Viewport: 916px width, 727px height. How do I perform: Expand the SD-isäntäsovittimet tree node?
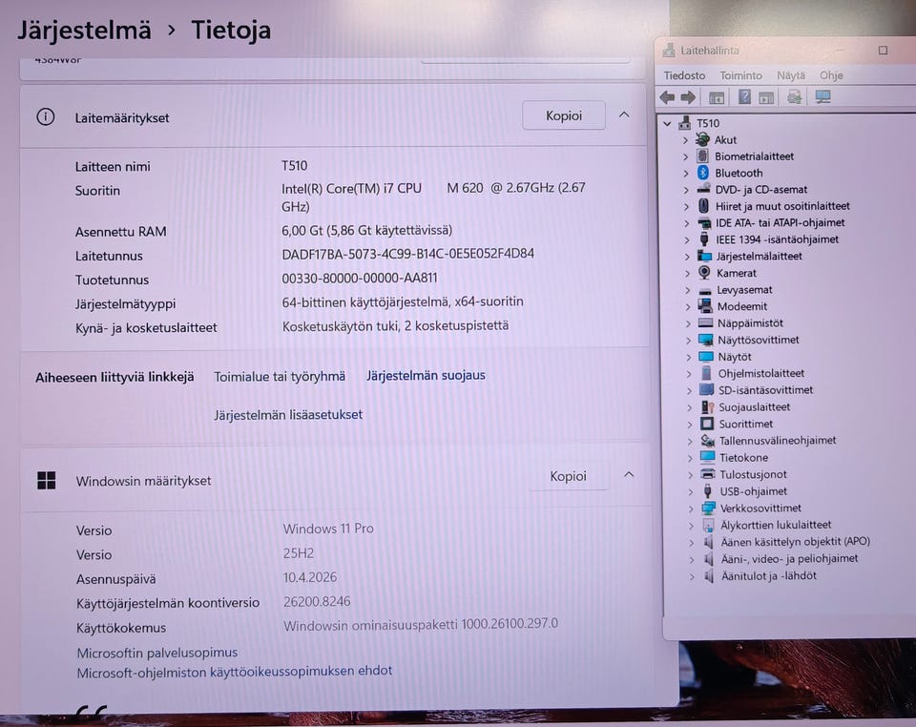pyautogui.click(x=689, y=390)
